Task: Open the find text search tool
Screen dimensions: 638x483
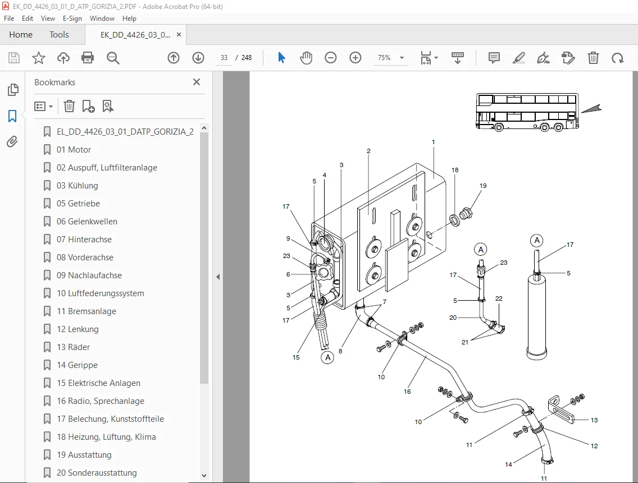Action: coord(113,58)
